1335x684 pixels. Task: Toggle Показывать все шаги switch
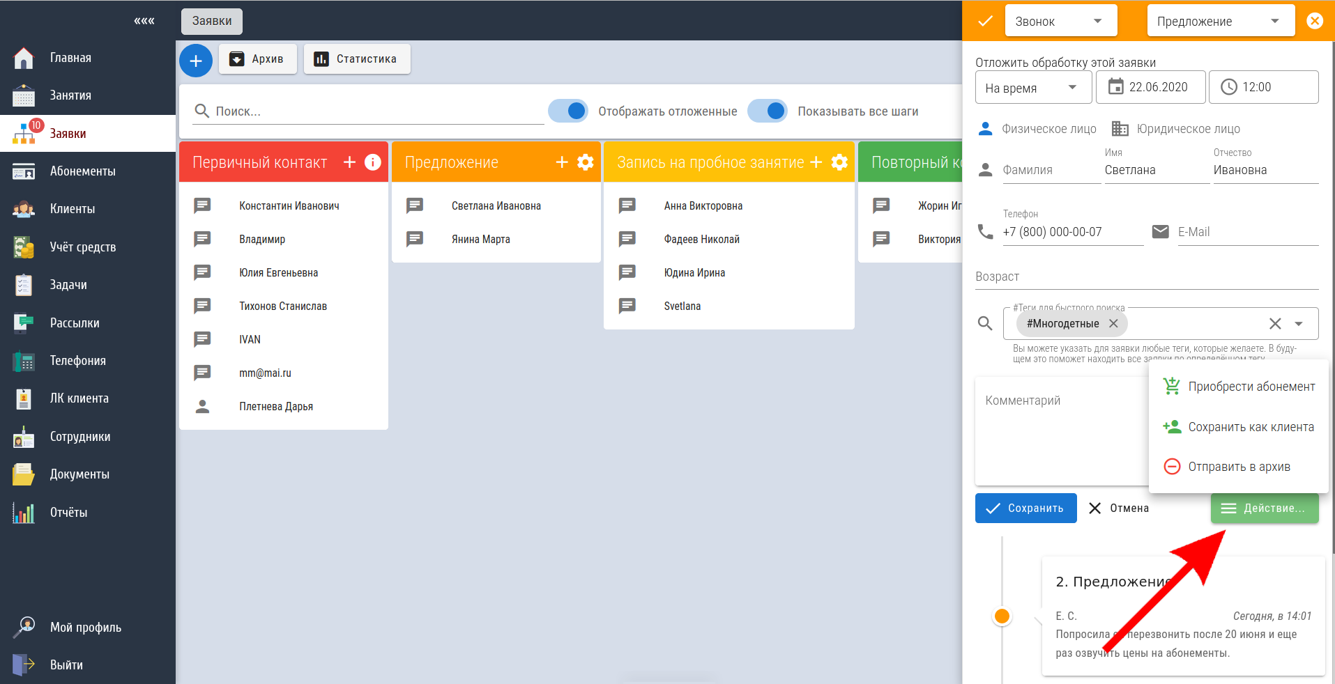[x=768, y=111]
